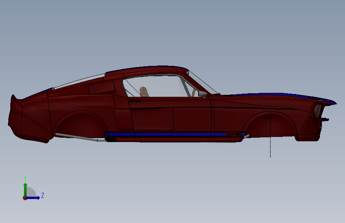Select the blue rocker stripe along the door bottom
Viewport: 345px width, 223px height.
166,135
